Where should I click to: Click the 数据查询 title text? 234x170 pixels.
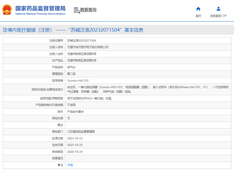click(88, 10)
